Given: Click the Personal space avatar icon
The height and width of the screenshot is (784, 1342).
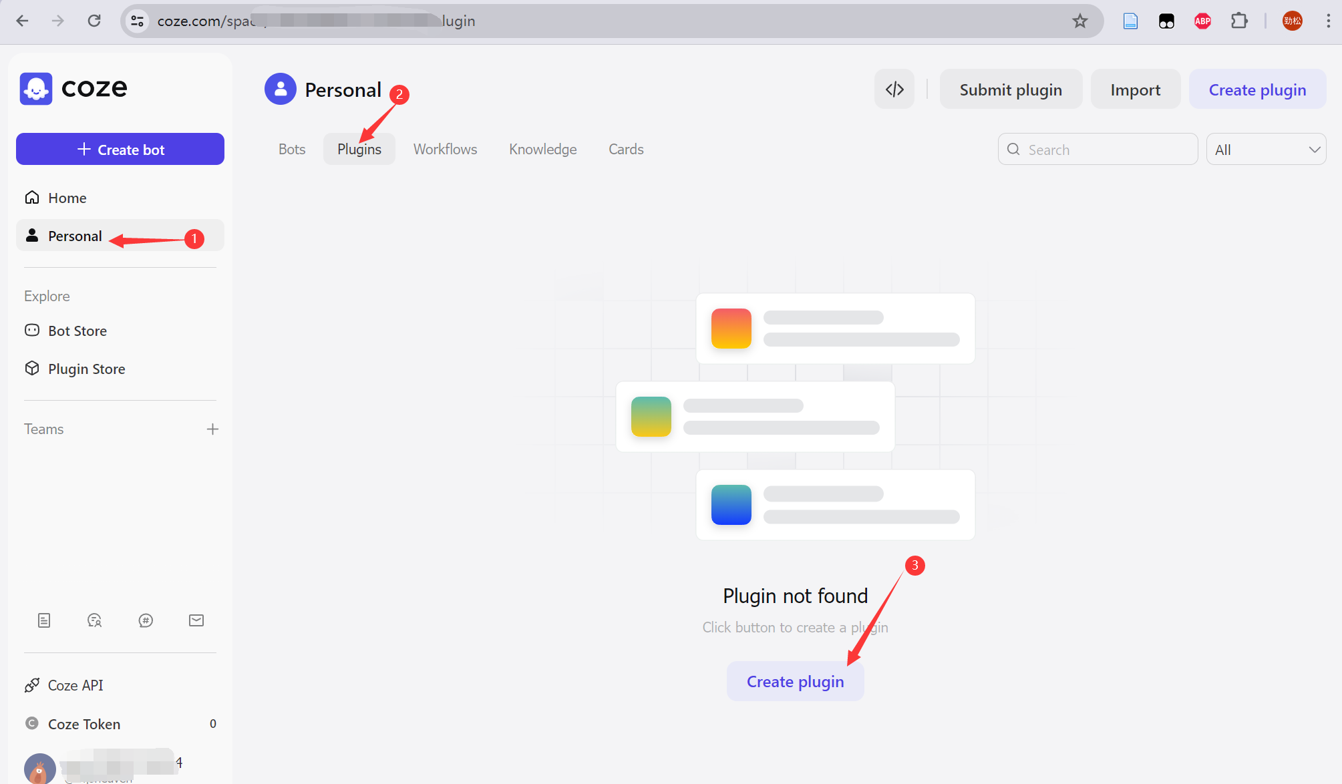Looking at the screenshot, I should tap(281, 89).
